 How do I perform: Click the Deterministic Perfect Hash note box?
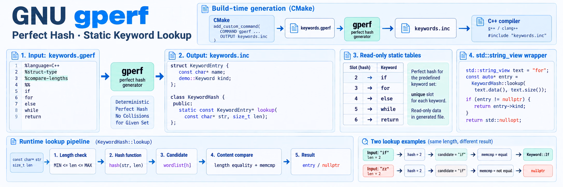132,112
